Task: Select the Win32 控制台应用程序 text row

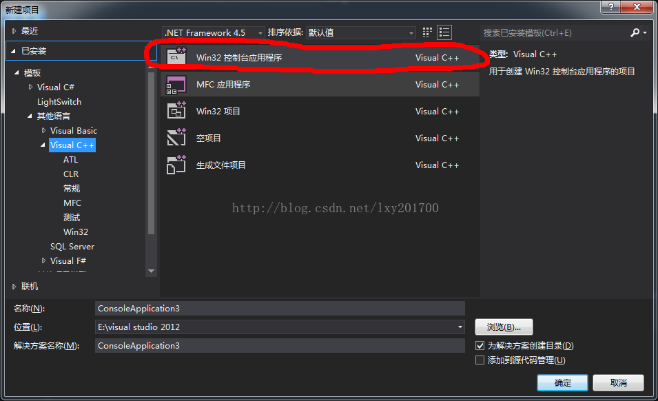Action: 320,57
